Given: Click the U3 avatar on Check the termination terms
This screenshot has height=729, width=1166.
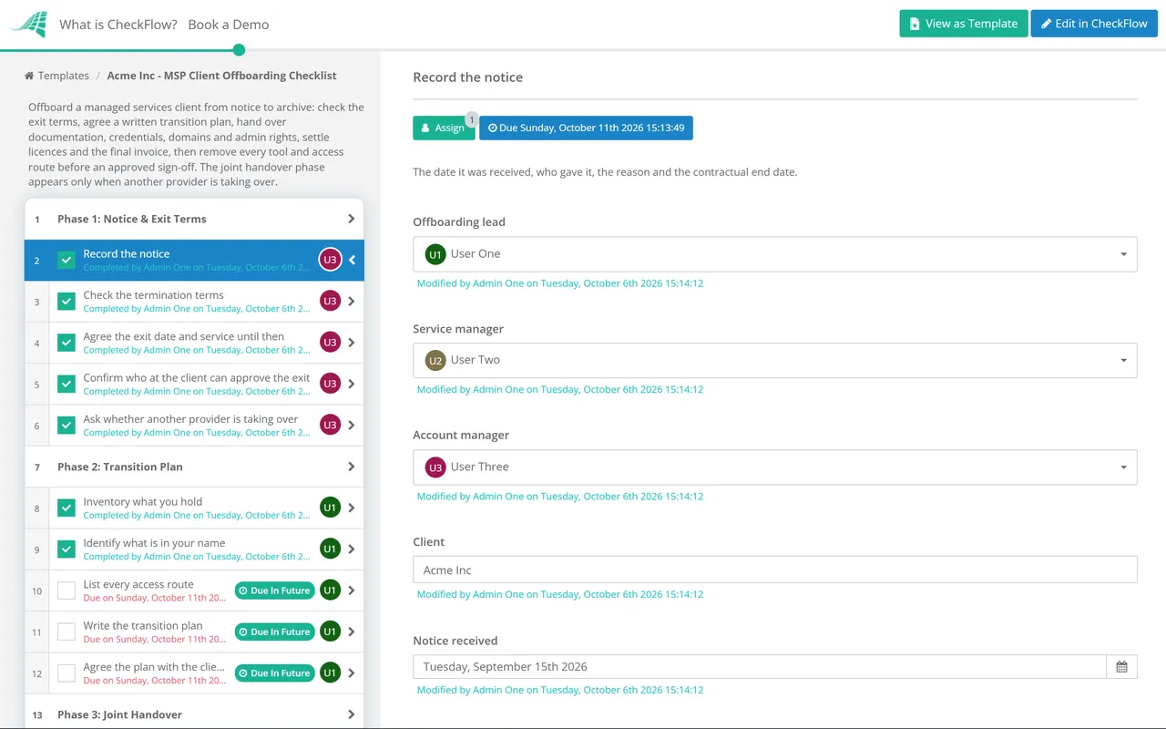Looking at the screenshot, I should point(330,302).
